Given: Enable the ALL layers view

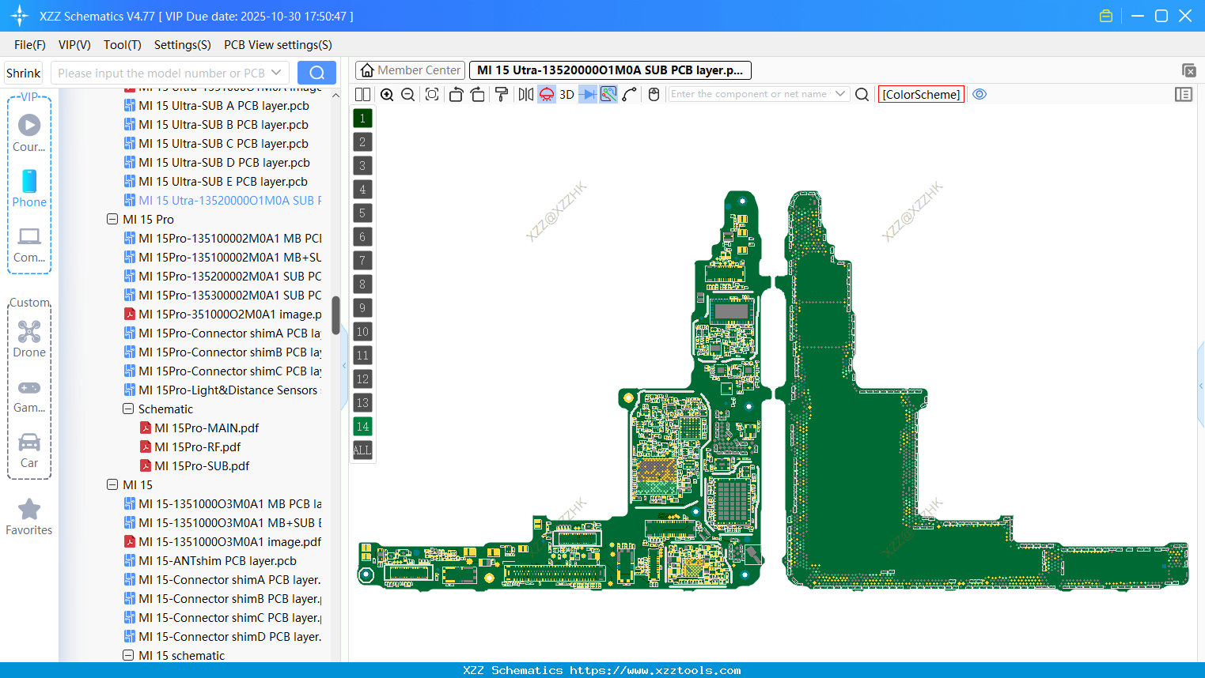Looking at the screenshot, I should (x=362, y=450).
